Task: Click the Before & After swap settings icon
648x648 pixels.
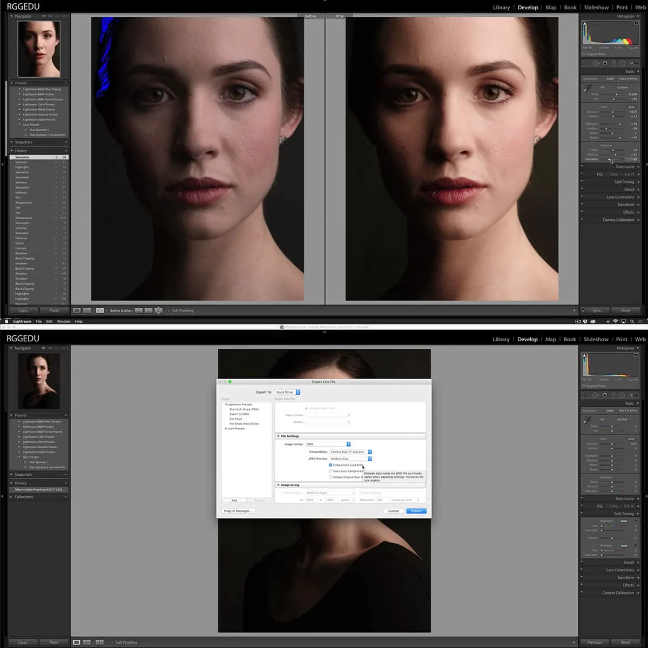Action: [x=158, y=310]
